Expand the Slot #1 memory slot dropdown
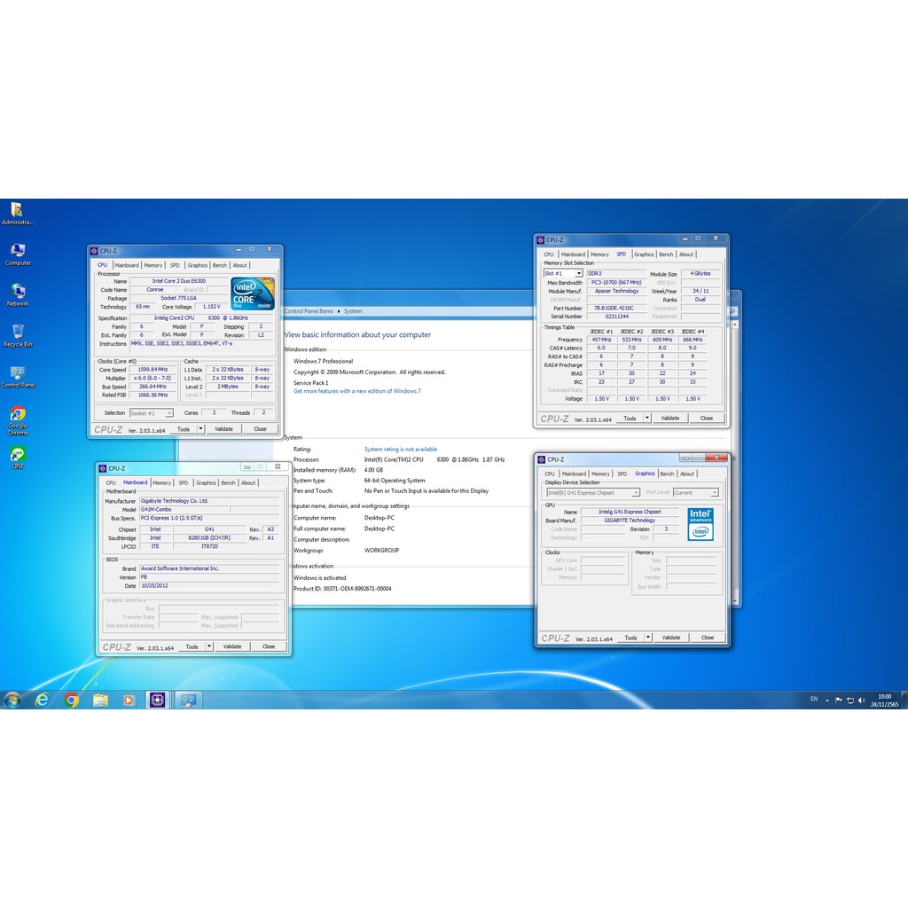 578,274
